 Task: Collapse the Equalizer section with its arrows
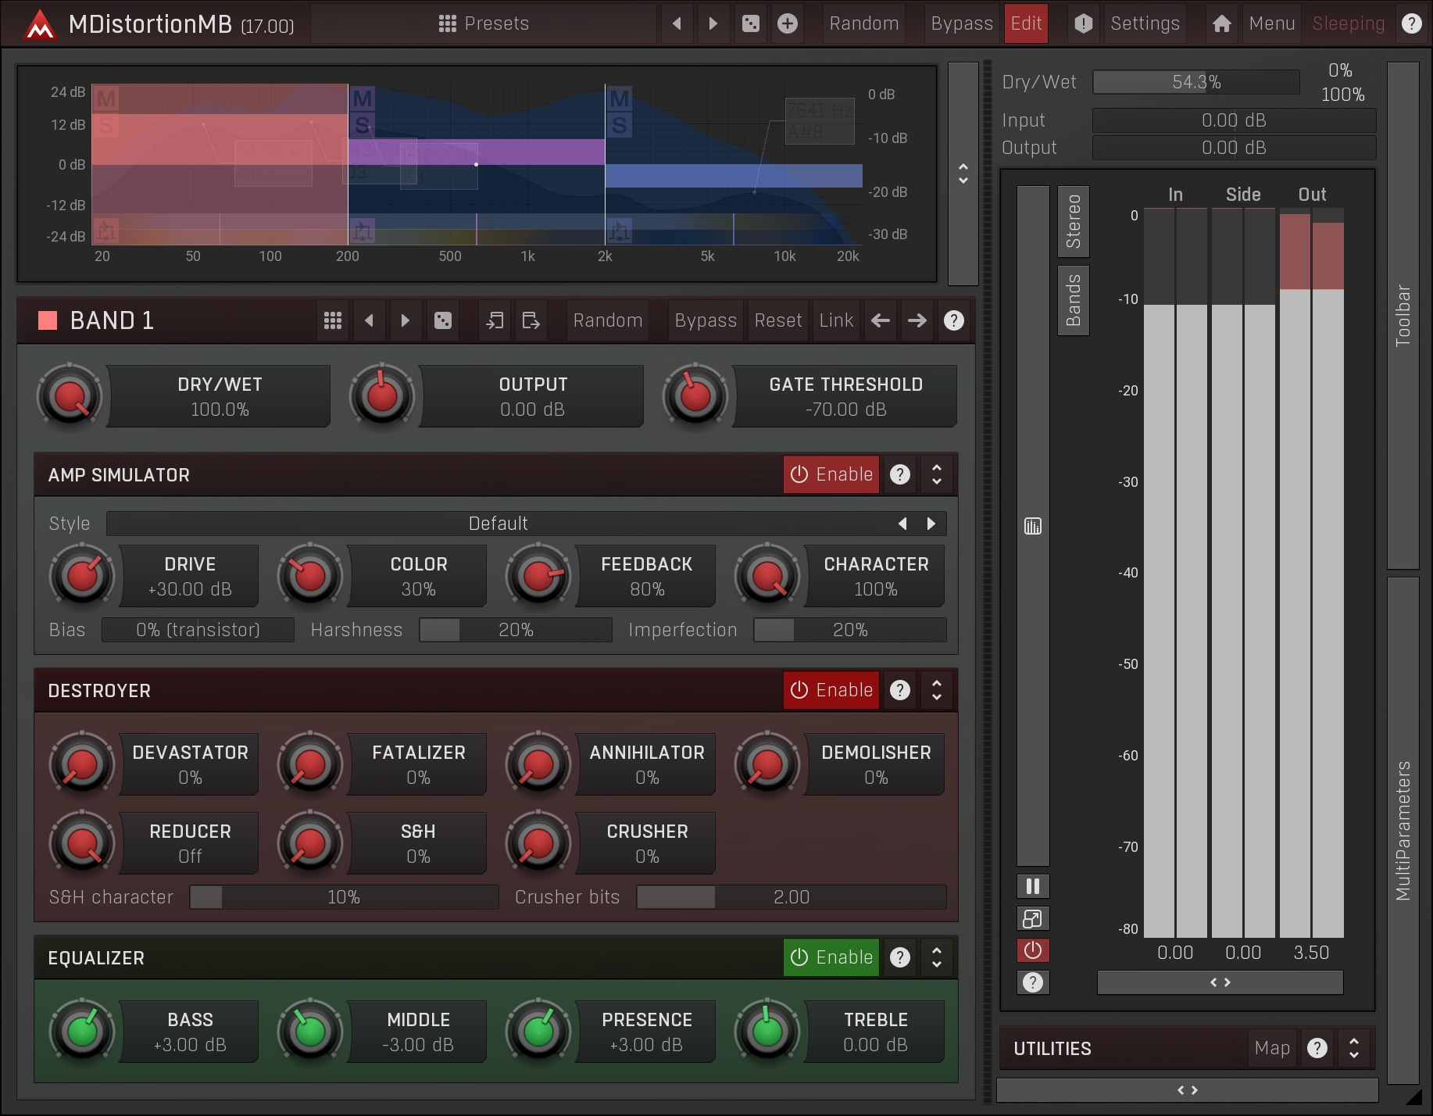click(x=936, y=957)
